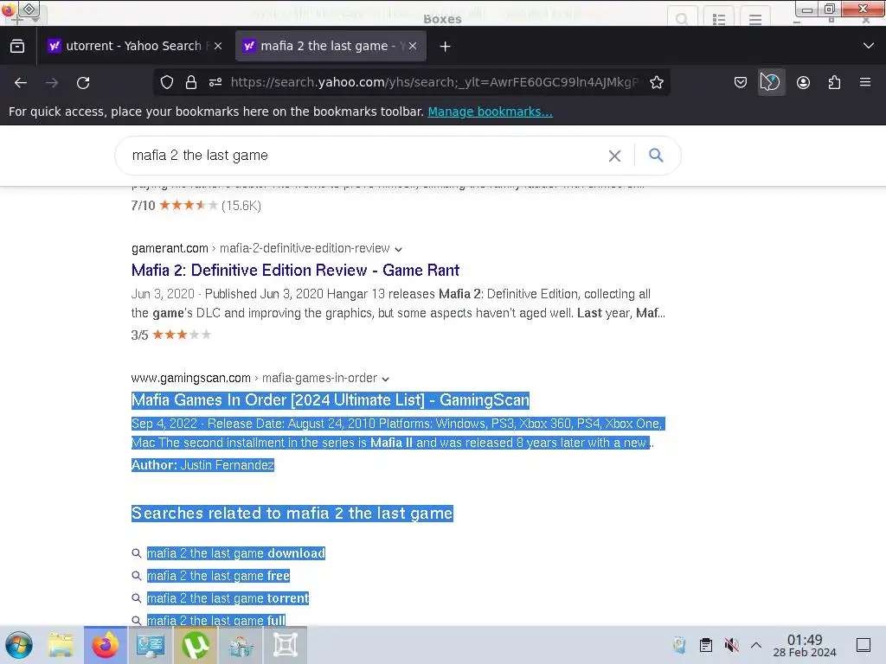Search mafia 2 the last game download

[x=236, y=553]
